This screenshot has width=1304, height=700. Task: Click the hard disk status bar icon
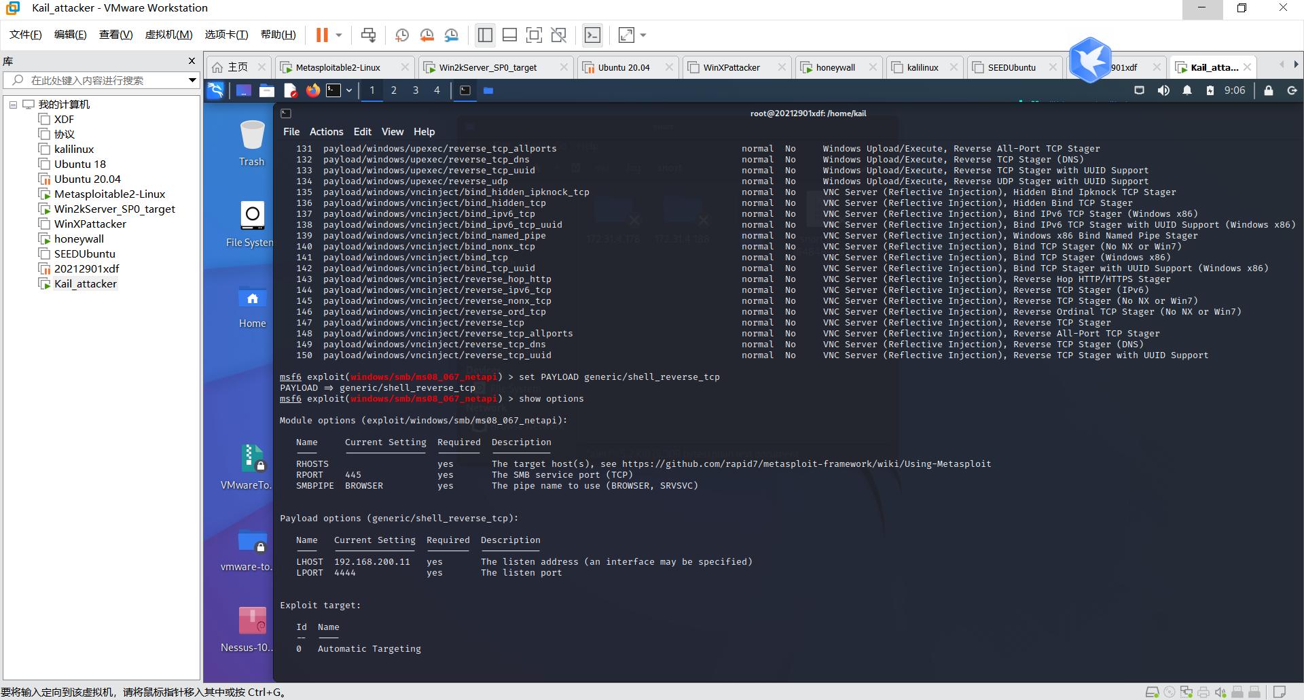tap(1153, 693)
